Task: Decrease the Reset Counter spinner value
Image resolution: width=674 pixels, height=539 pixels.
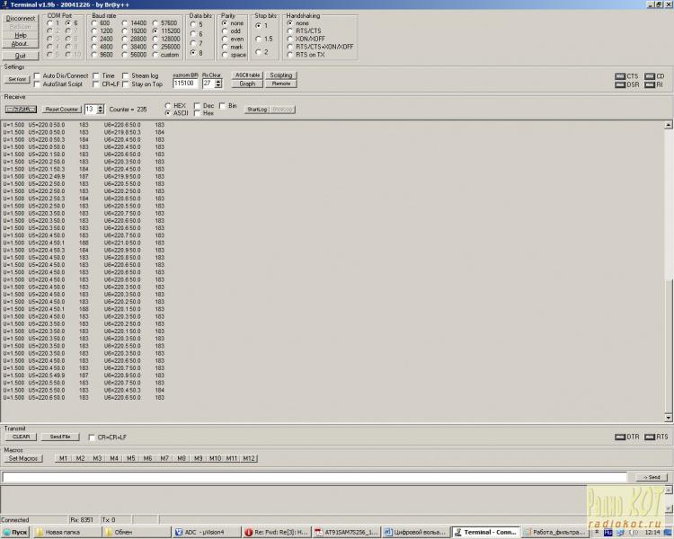Action: pyautogui.click(x=100, y=111)
